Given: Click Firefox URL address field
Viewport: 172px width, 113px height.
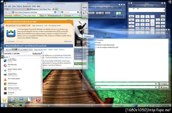Looking at the screenshot, I should (34, 12).
